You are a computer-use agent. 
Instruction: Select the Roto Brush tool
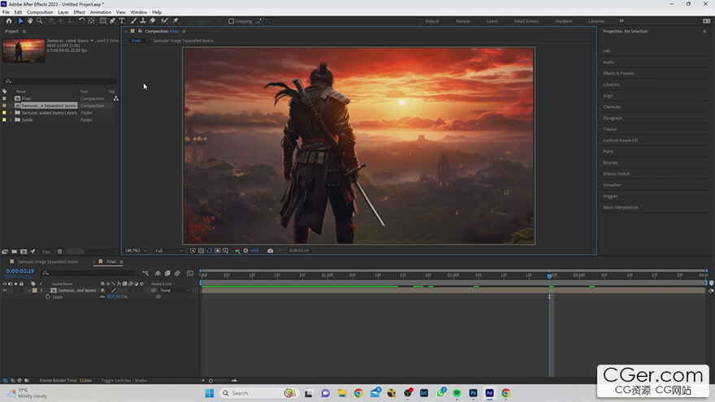coord(165,21)
